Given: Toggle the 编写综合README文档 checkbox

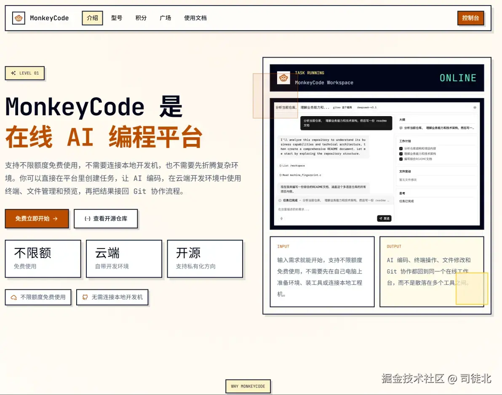Looking at the screenshot, I should tap(401, 159).
